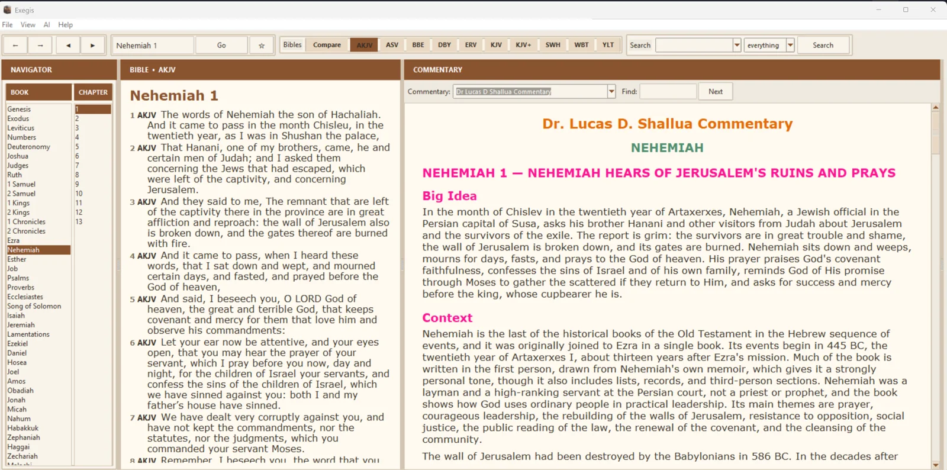Image resolution: width=947 pixels, height=470 pixels.
Task: Toggle the ERV Bible version
Action: [x=471, y=45]
